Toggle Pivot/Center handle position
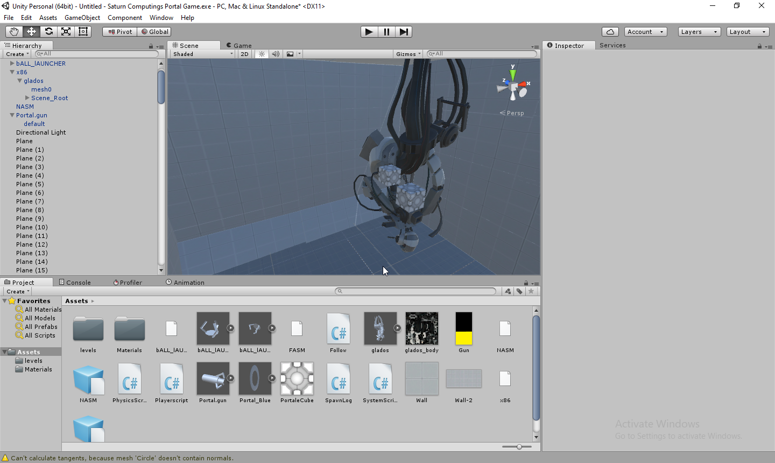This screenshot has height=463, width=775. 120,32
